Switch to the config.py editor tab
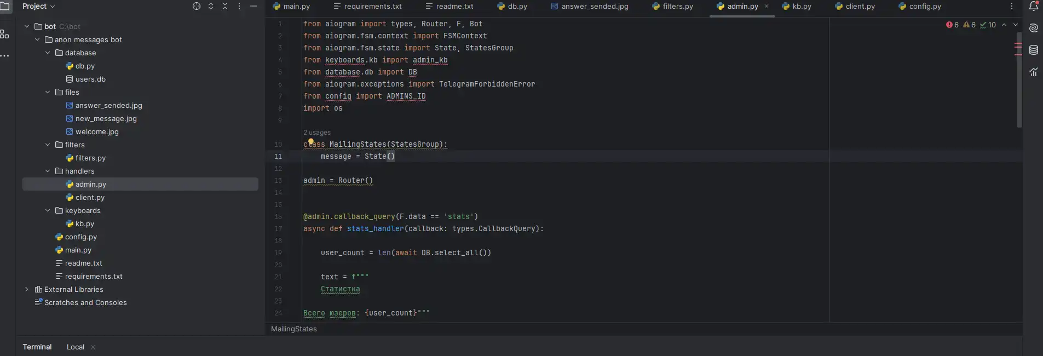Viewport: 1043px width, 356px height. (920, 7)
